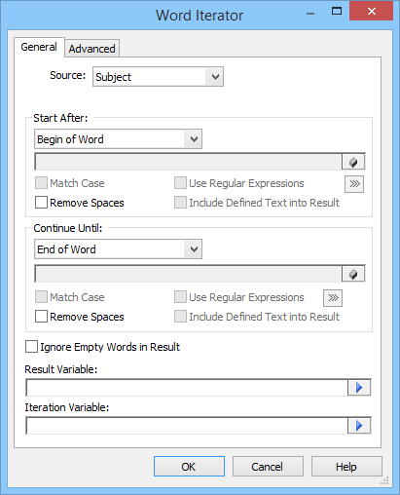Click blue arrow beside Result Variable field
The width and height of the screenshot is (400, 495).
tap(359, 388)
